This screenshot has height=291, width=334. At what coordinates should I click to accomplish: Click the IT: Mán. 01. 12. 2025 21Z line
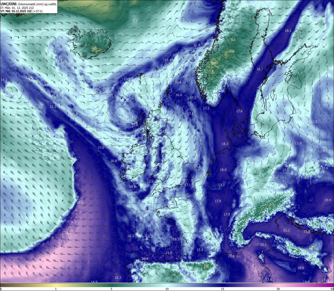pyautogui.click(x=17, y=8)
